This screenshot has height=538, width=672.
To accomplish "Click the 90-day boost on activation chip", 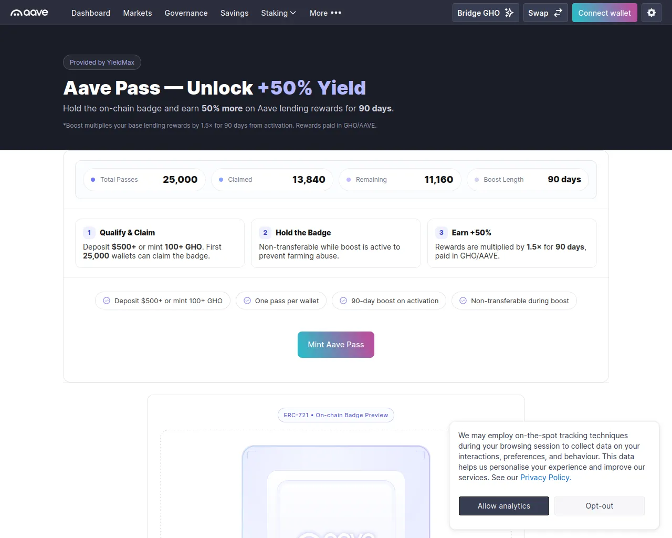I will (x=389, y=301).
